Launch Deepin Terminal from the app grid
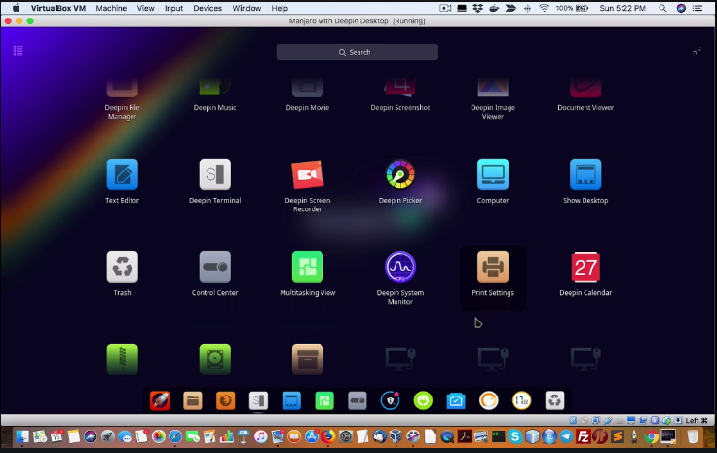Screen dimensions: 717x453 tap(215, 174)
